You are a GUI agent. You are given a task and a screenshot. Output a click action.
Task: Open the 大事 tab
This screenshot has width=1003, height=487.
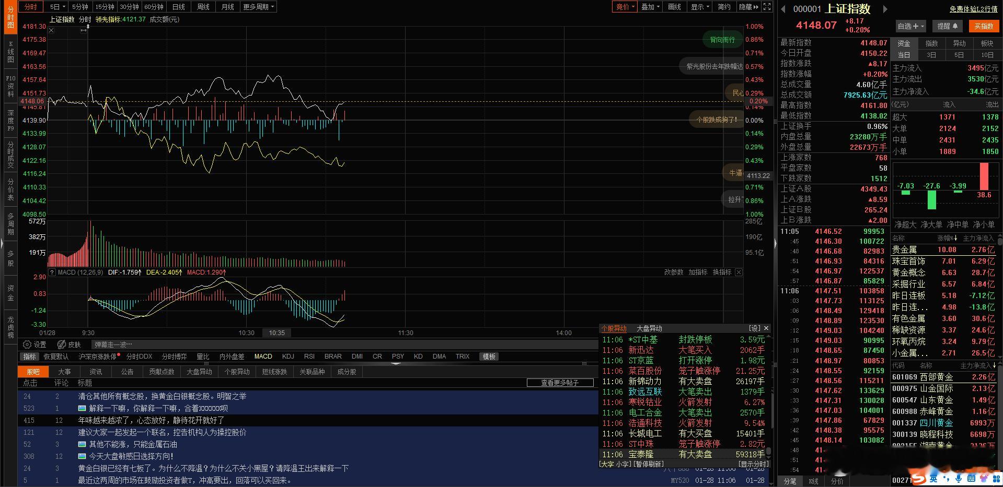pos(64,372)
